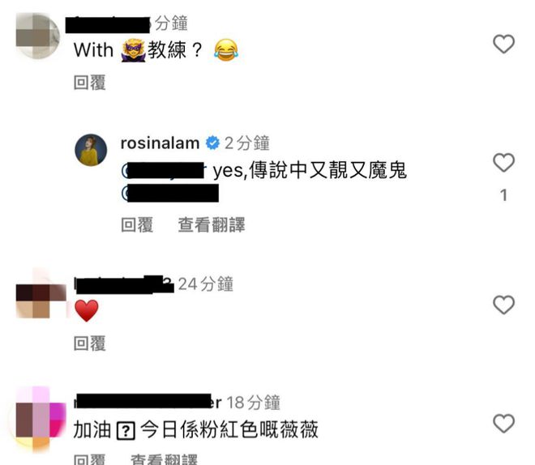Click rosinalam's blue verified badge
Viewport: 535px width, 465px height.
212,143
